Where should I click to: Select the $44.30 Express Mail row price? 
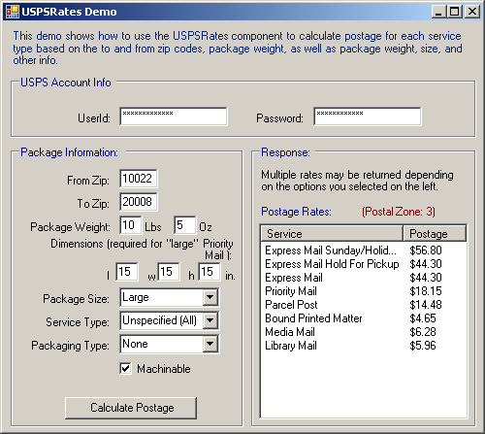(426, 278)
